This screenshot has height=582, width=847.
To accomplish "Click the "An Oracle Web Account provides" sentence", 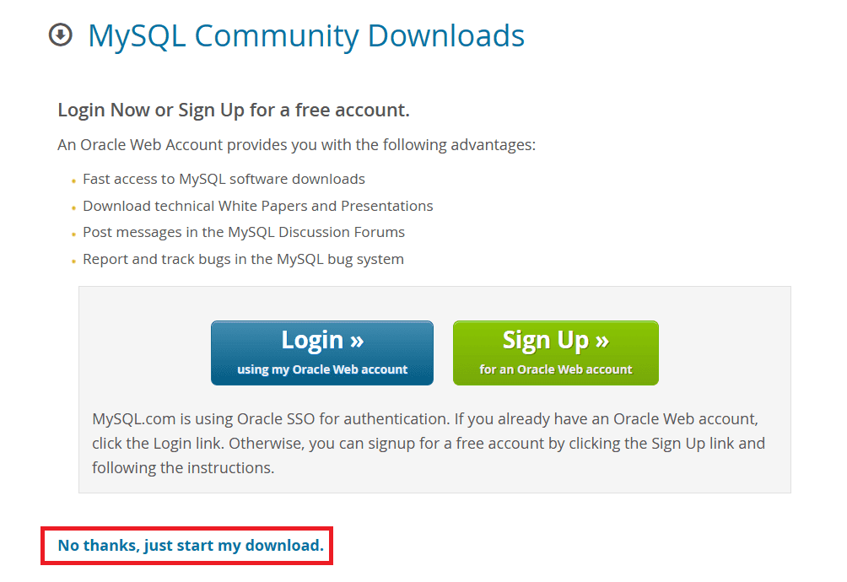I will [x=296, y=145].
